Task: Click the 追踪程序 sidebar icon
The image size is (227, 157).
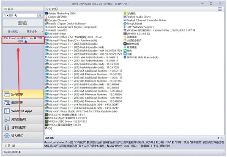Action: (x=7, y=102)
